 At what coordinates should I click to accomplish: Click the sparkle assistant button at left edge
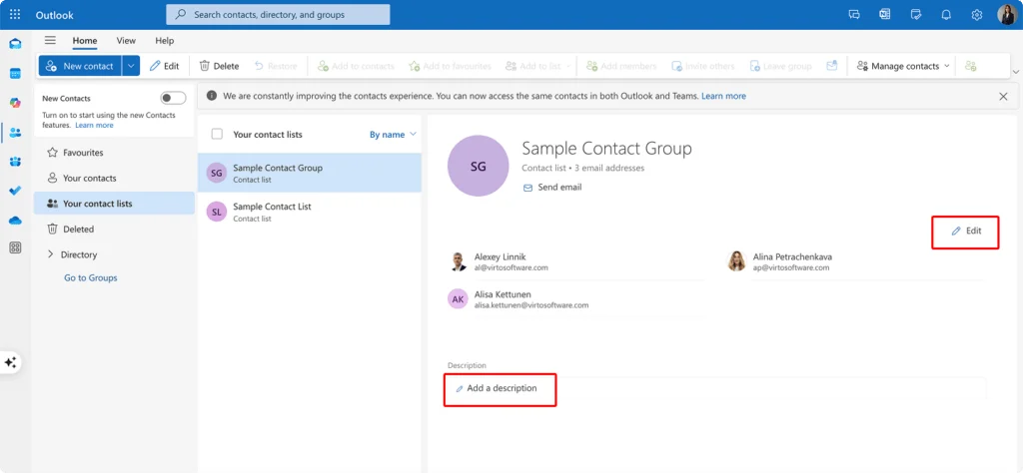point(10,362)
